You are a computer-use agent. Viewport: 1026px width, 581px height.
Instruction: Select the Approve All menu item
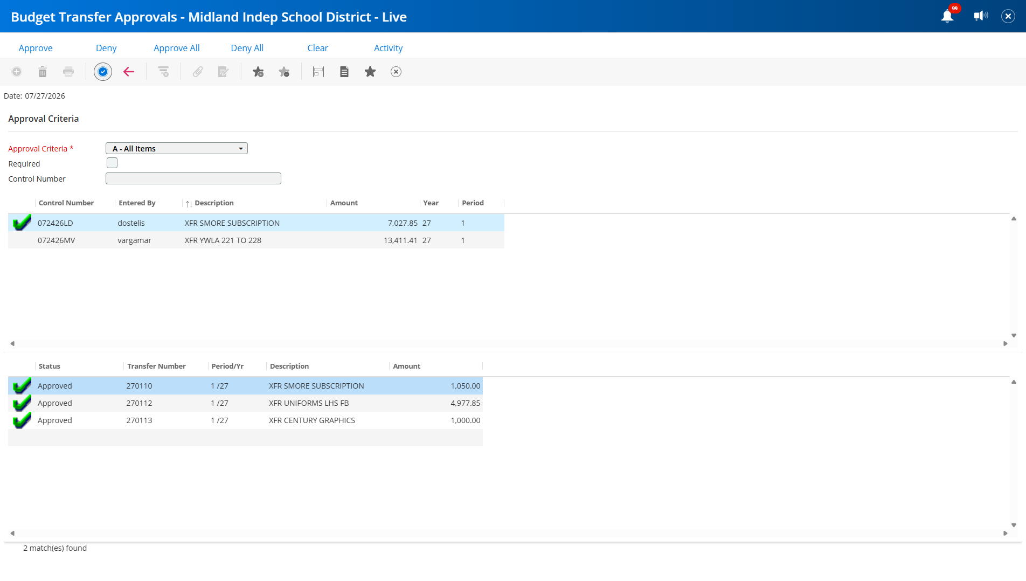tap(177, 48)
